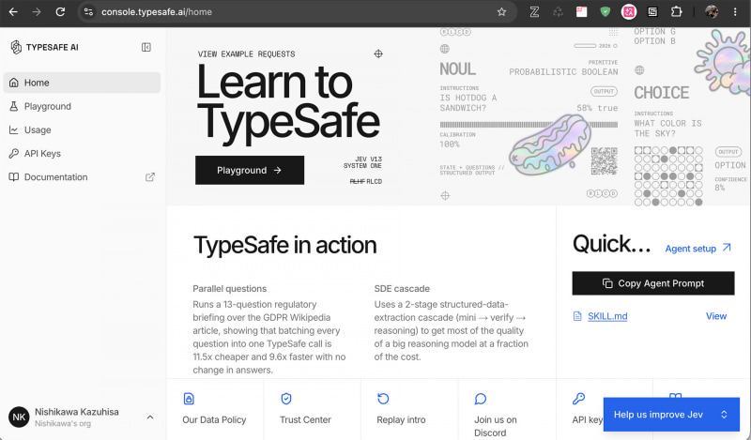Open API Keys in the sidebar

tap(82, 153)
